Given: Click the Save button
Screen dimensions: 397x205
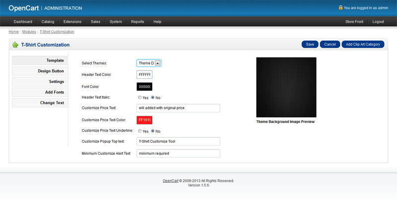Looking at the screenshot, I should tap(310, 44).
